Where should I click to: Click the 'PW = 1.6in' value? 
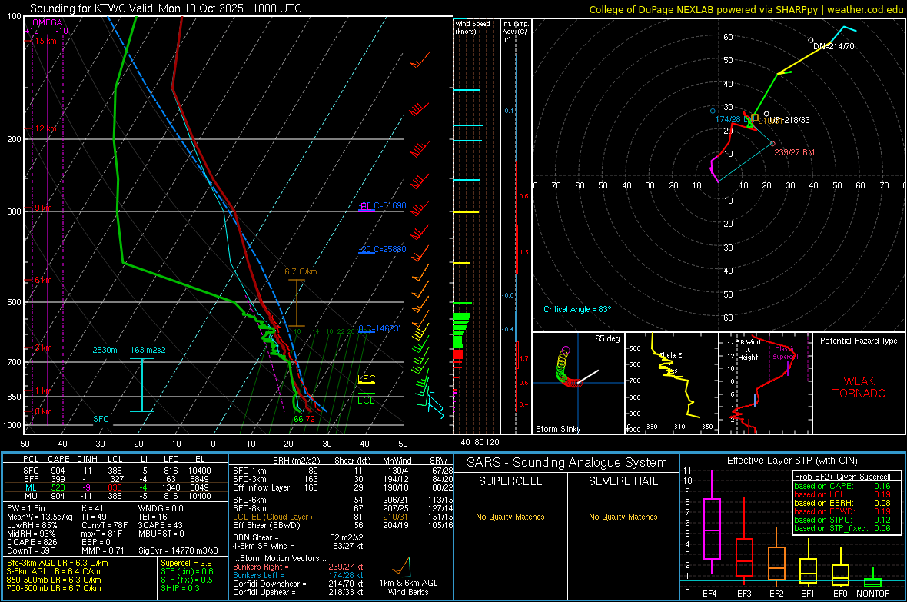coord(26,508)
